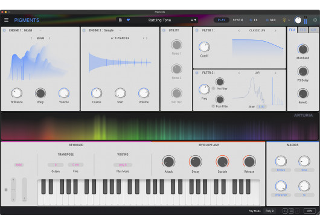Select the FX B tab
The height and width of the screenshot is (224, 320).
(303, 30)
